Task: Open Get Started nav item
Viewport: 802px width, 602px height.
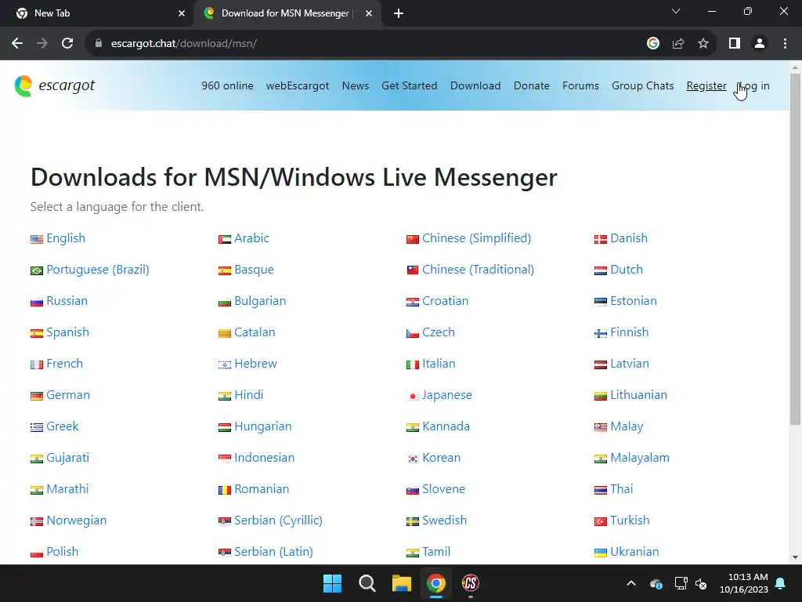Action: click(409, 86)
